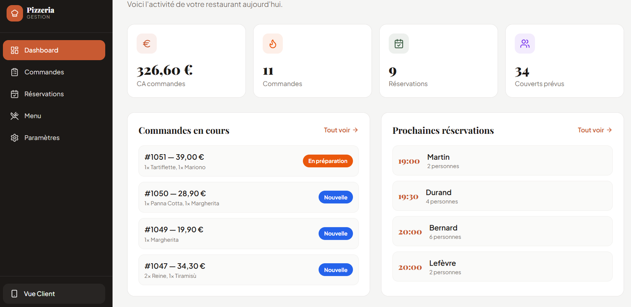
Task: Open order #1050 — 28,90 €
Action: pos(248,197)
